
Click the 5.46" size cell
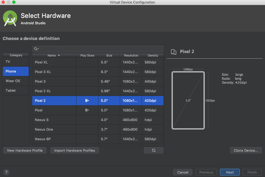pos(109,81)
